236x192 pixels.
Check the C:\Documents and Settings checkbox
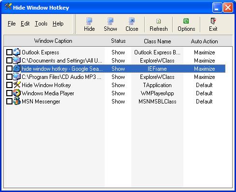9,60
